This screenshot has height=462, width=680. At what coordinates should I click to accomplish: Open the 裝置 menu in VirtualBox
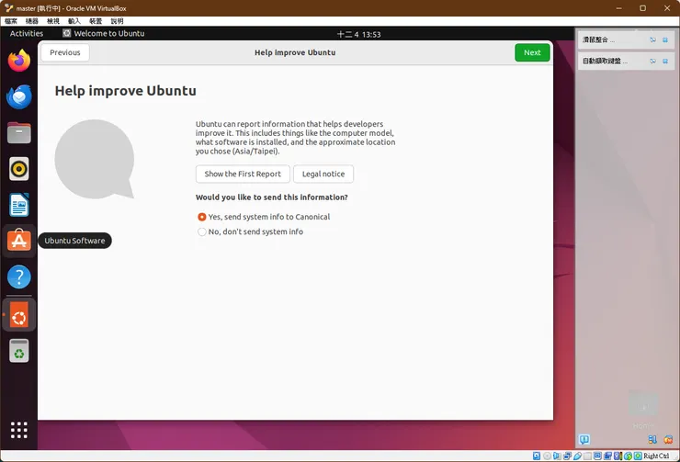pos(96,21)
